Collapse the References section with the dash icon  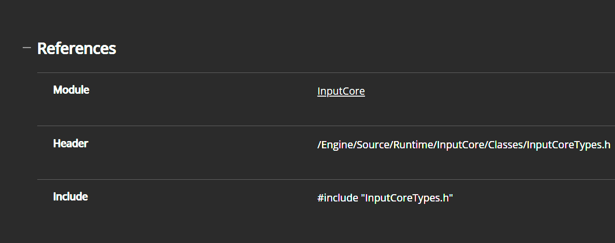[27, 47]
